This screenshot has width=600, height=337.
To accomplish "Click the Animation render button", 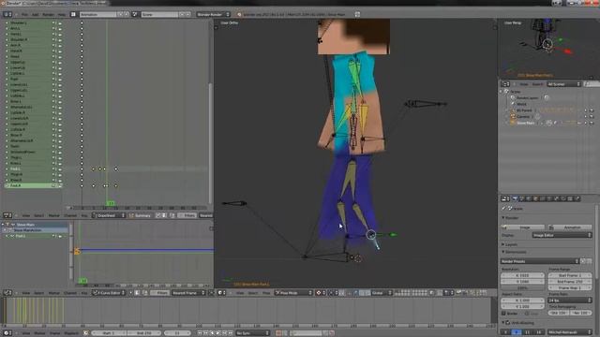I will tap(570, 227).
